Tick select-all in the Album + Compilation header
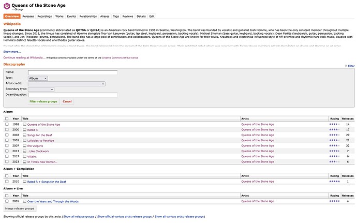357x223 pixels. 7,176
